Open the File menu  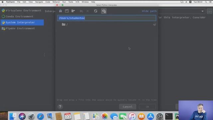click(x=19, y=2)
